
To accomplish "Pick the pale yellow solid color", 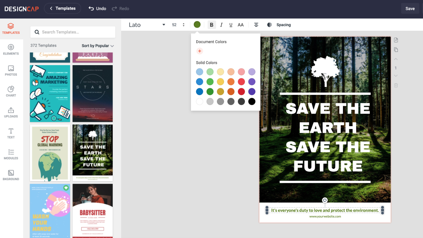I will point(220,72).
